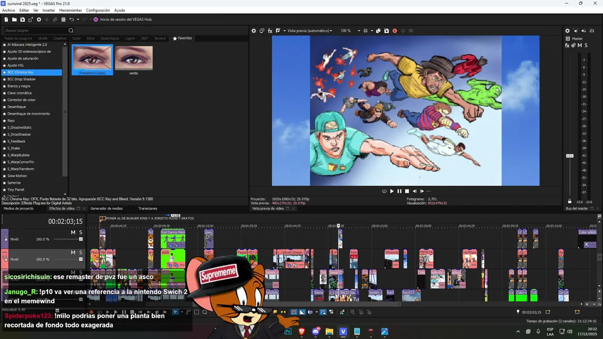
Task: Switch to the Favoritos plug-in filter tab
Action: click(x=182, y=38)
